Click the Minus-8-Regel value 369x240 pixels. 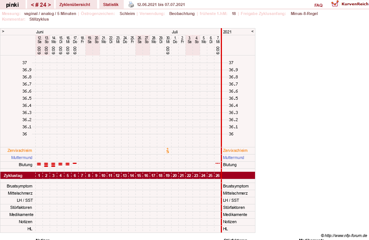pos(304,13)
